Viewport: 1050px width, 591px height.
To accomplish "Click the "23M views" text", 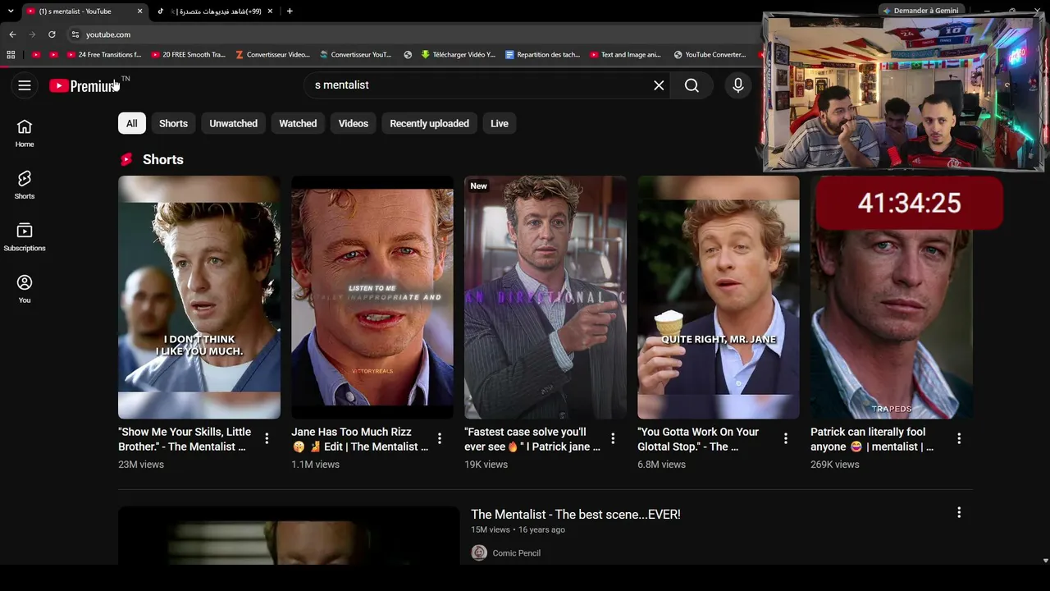I will point(141,465).
